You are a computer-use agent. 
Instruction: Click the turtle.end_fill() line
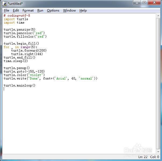pos(20,58)
